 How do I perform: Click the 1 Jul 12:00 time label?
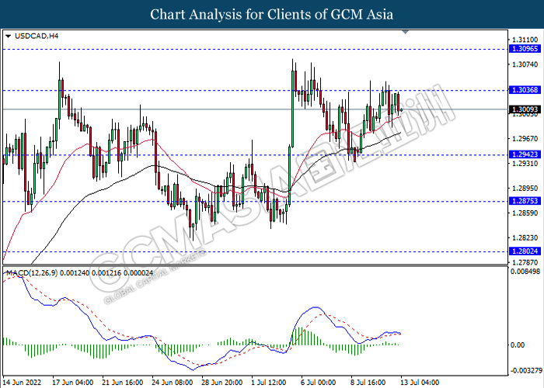coord(269,383)
